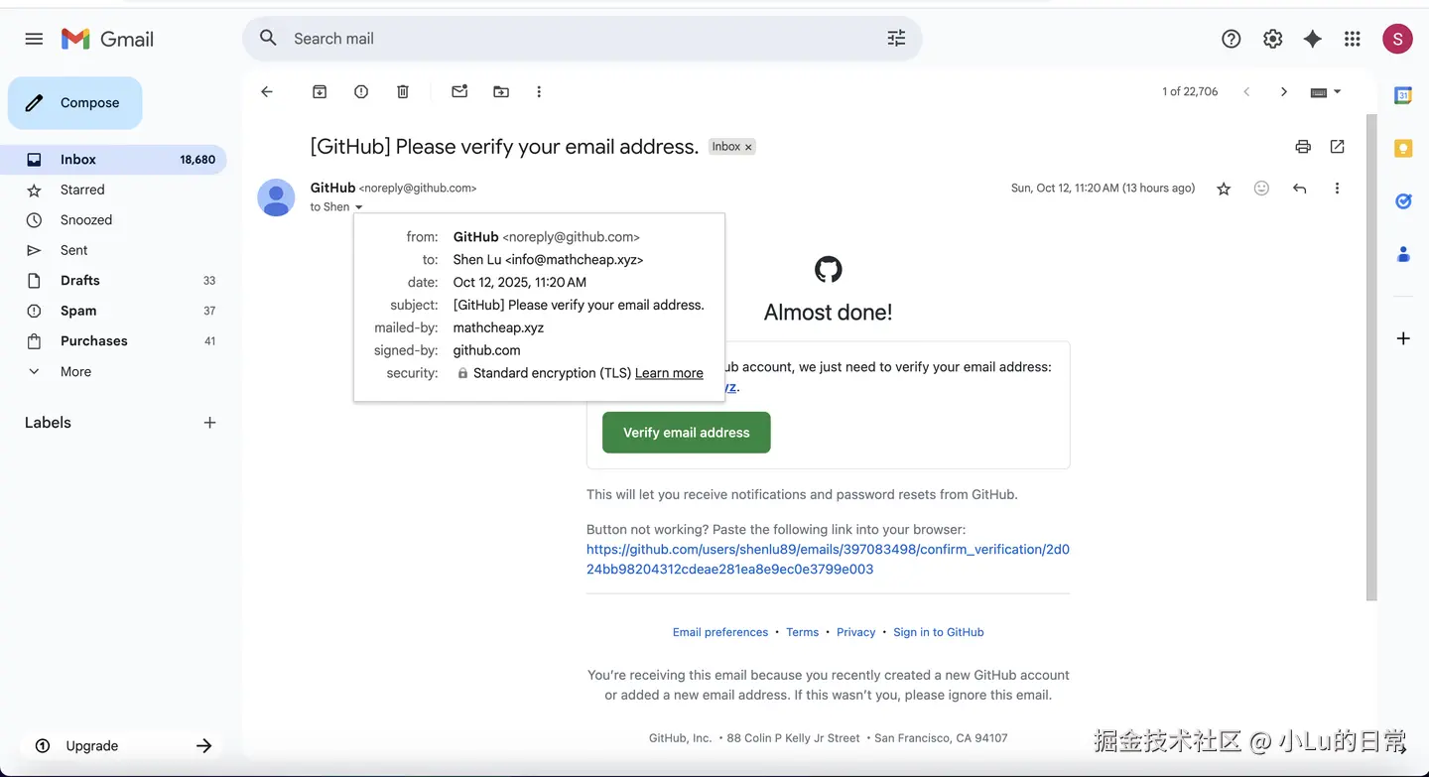Reply to the GitHub email
Image resolution: width=1429 pixels, height=777 pixels.
coord(1299,189)
